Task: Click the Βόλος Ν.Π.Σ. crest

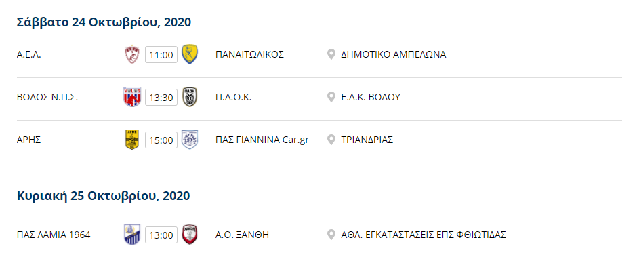Action: click(x=132, y=97)
